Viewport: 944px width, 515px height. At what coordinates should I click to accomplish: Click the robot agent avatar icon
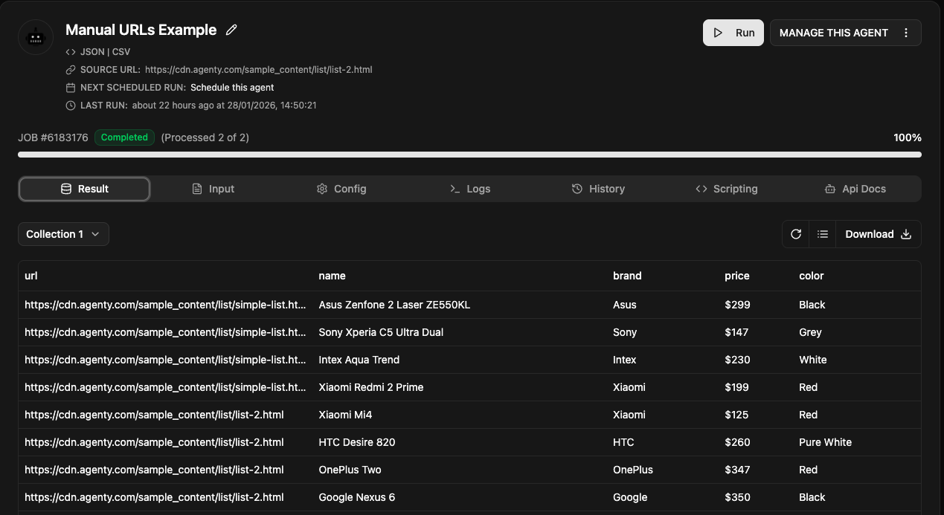36,37
